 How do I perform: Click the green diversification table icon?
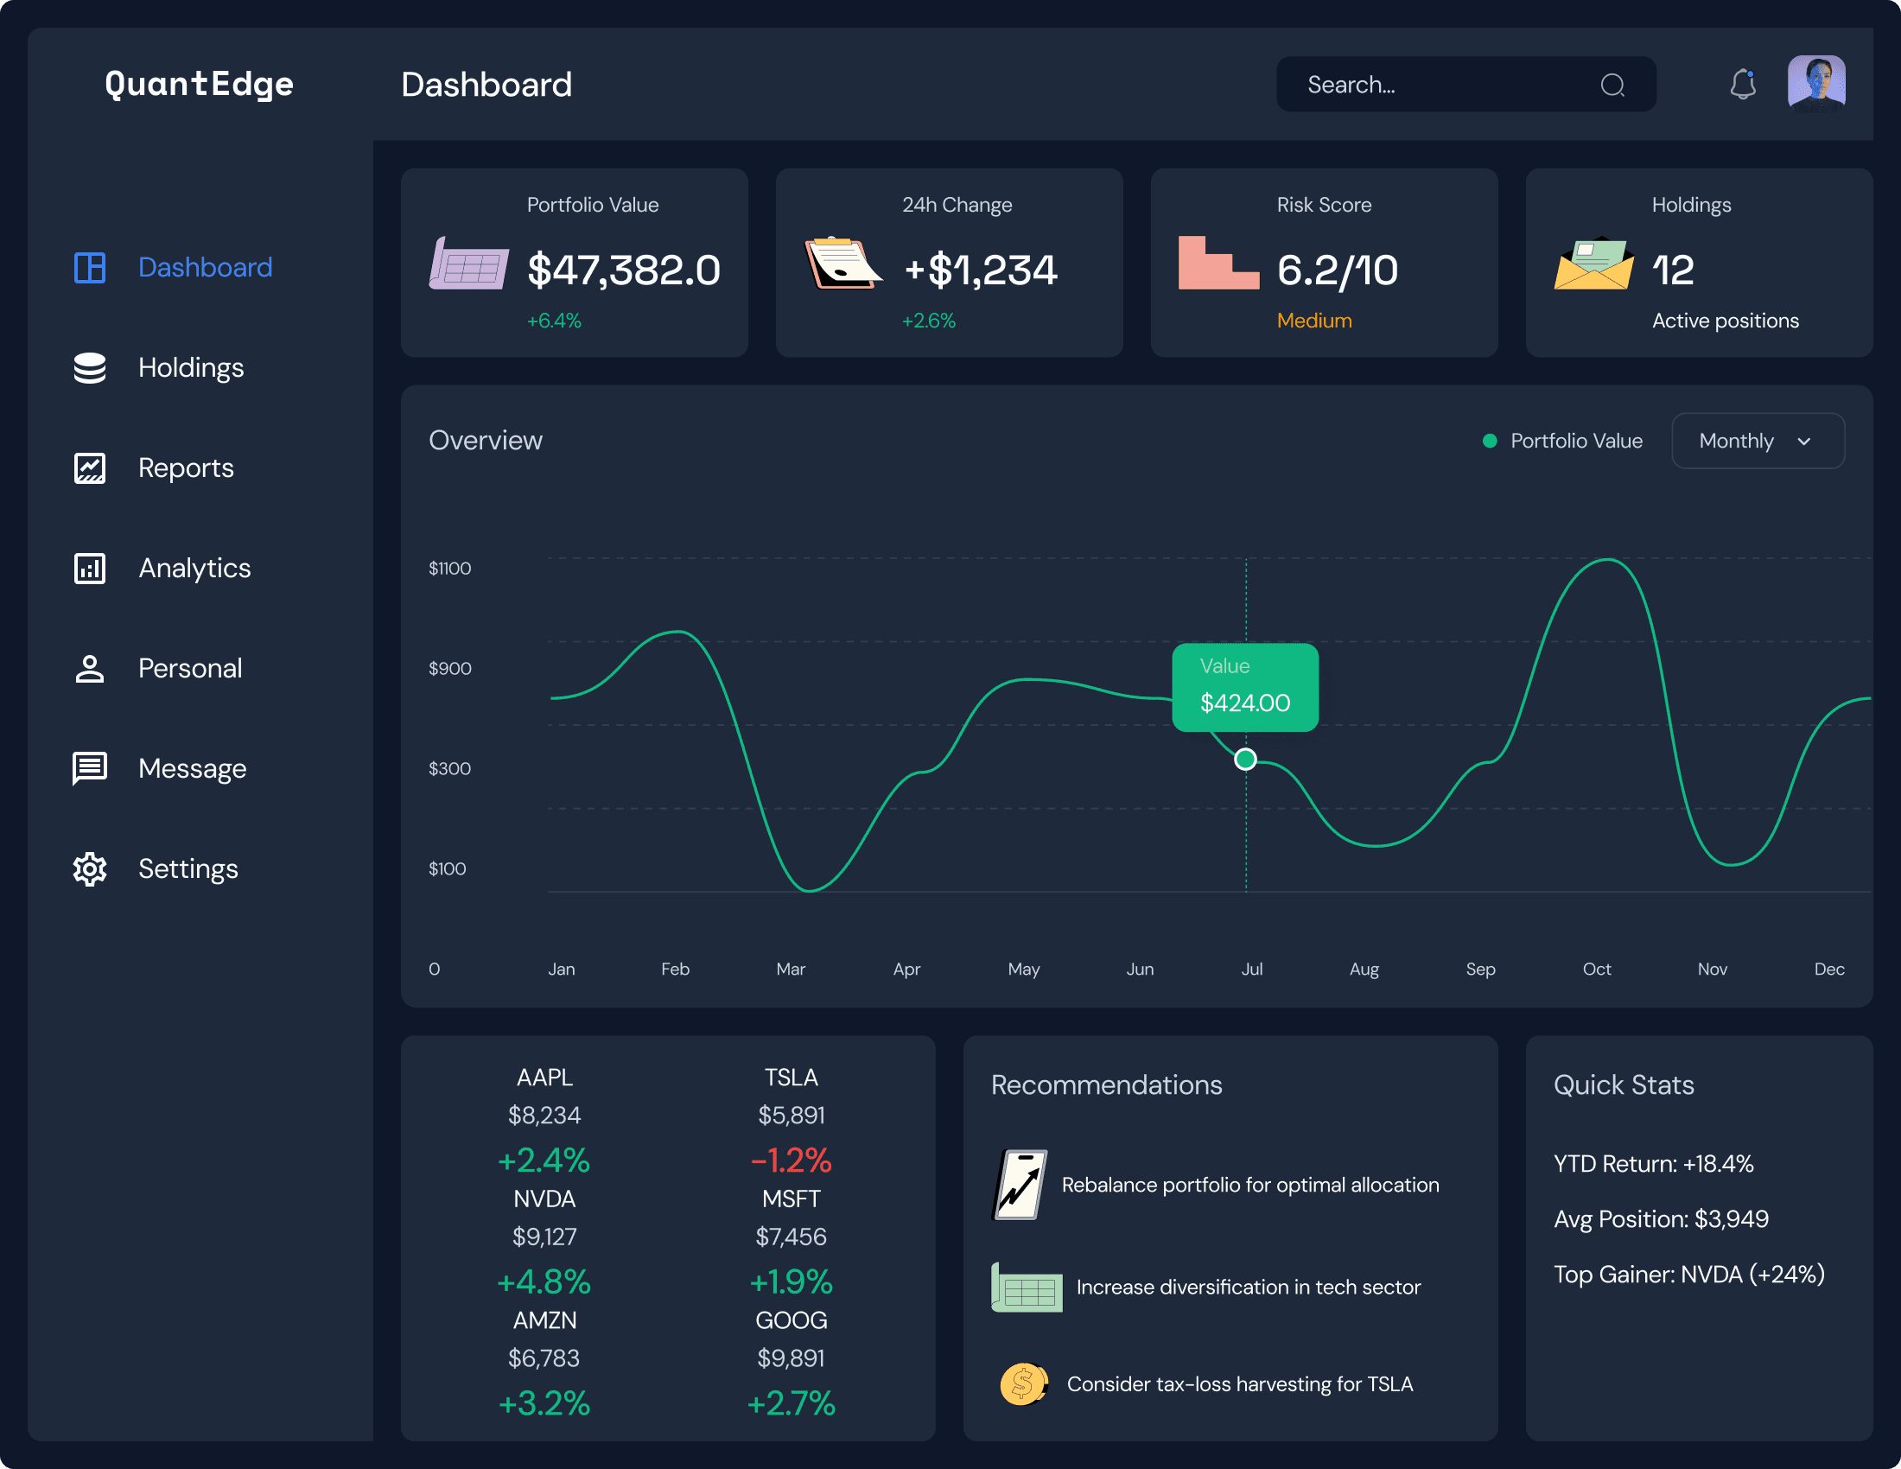[1027, 1288]
